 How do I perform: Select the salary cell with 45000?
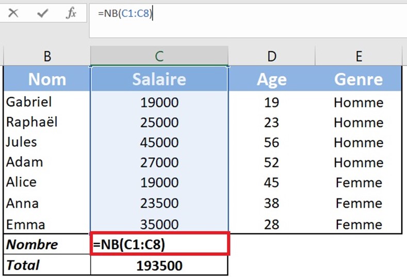(x=159, y=143)
